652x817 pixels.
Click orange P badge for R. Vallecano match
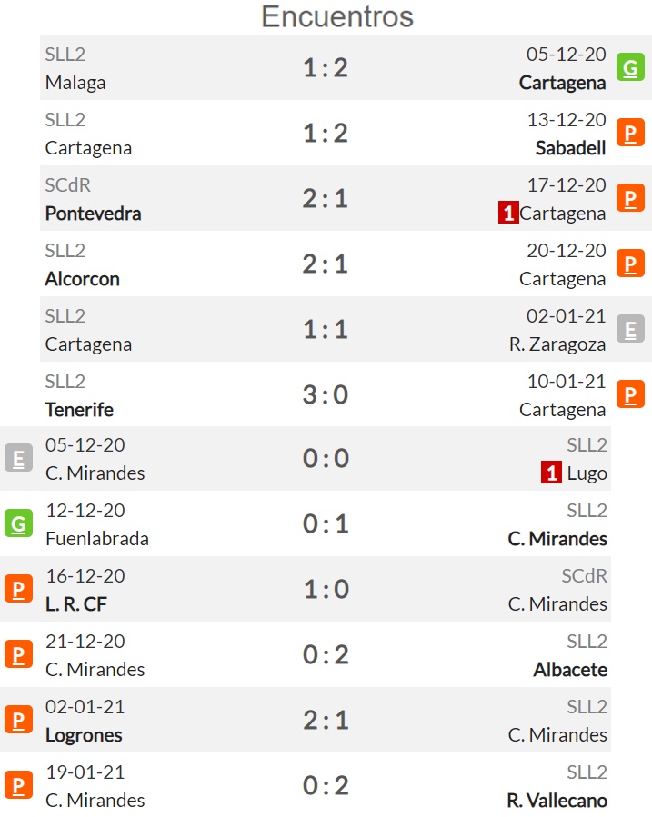point(18,785)
